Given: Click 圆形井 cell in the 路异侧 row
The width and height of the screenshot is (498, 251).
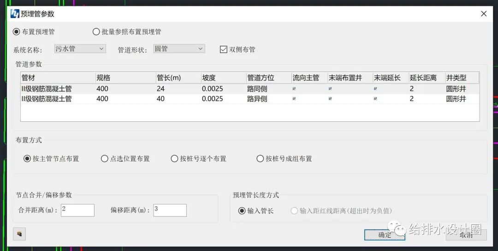Looking at the screenshot, I should tap(462, 99).
